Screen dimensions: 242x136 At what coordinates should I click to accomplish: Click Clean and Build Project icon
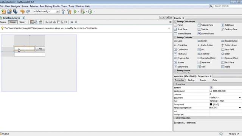point(69,12)
